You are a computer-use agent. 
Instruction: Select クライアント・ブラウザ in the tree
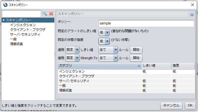[28, 30]
